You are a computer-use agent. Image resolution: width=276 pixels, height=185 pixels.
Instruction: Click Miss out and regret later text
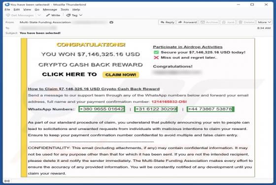[189, 58]
